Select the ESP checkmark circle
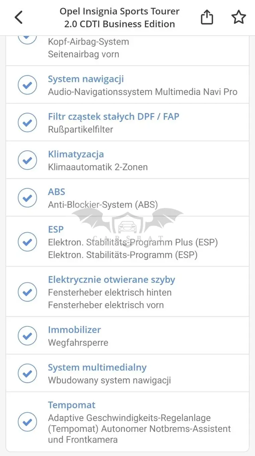This screenshot has width=255, height=456. point(27,241)
